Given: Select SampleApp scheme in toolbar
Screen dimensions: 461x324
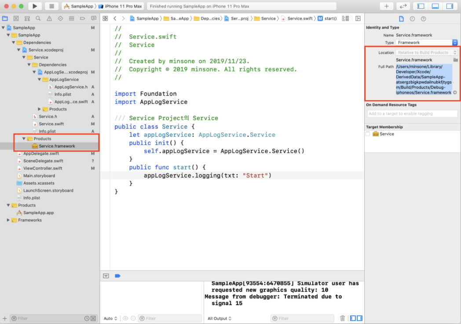Looking at the screenshot, I should pyautogui.click(x=78, y=6).
